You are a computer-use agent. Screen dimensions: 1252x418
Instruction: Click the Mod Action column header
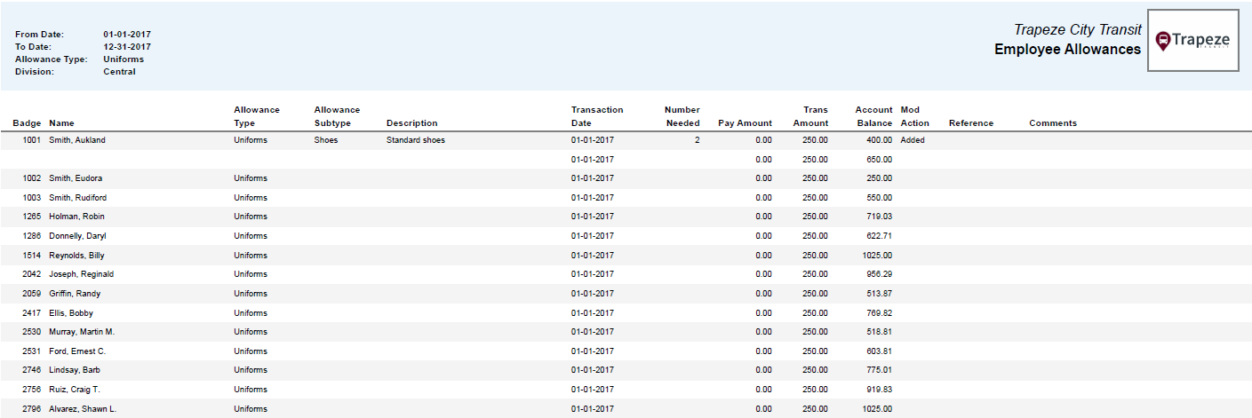pyautogui.click(x=915, y=116)
